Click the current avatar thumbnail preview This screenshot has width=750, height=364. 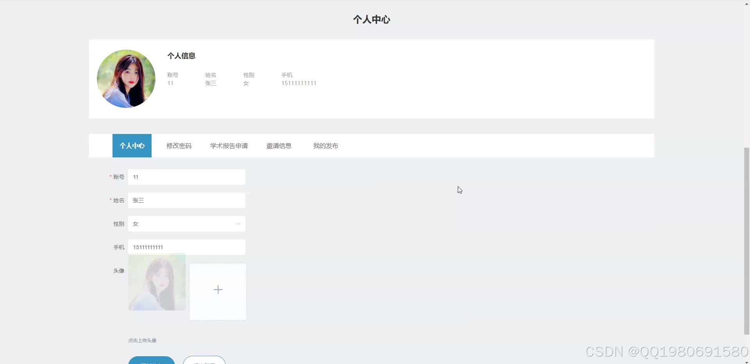pos(157,282)
